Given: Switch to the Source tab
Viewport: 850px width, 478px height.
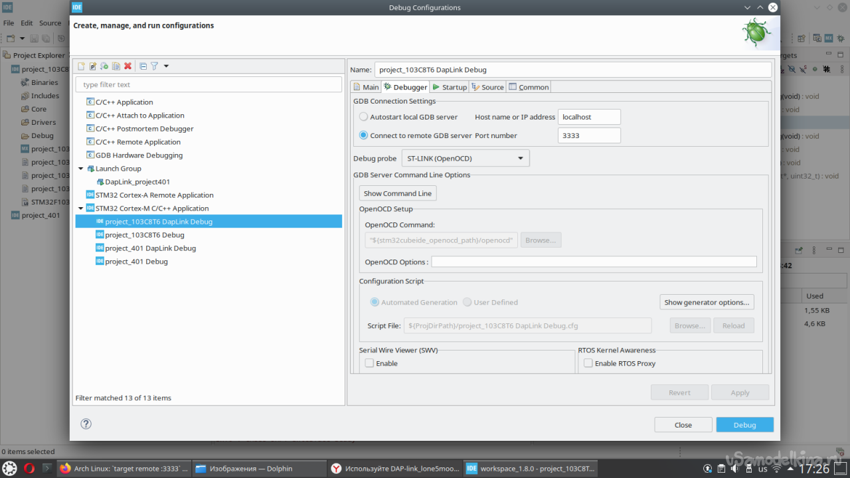Looking at the screenshot, I should click(x=487, y=87).
